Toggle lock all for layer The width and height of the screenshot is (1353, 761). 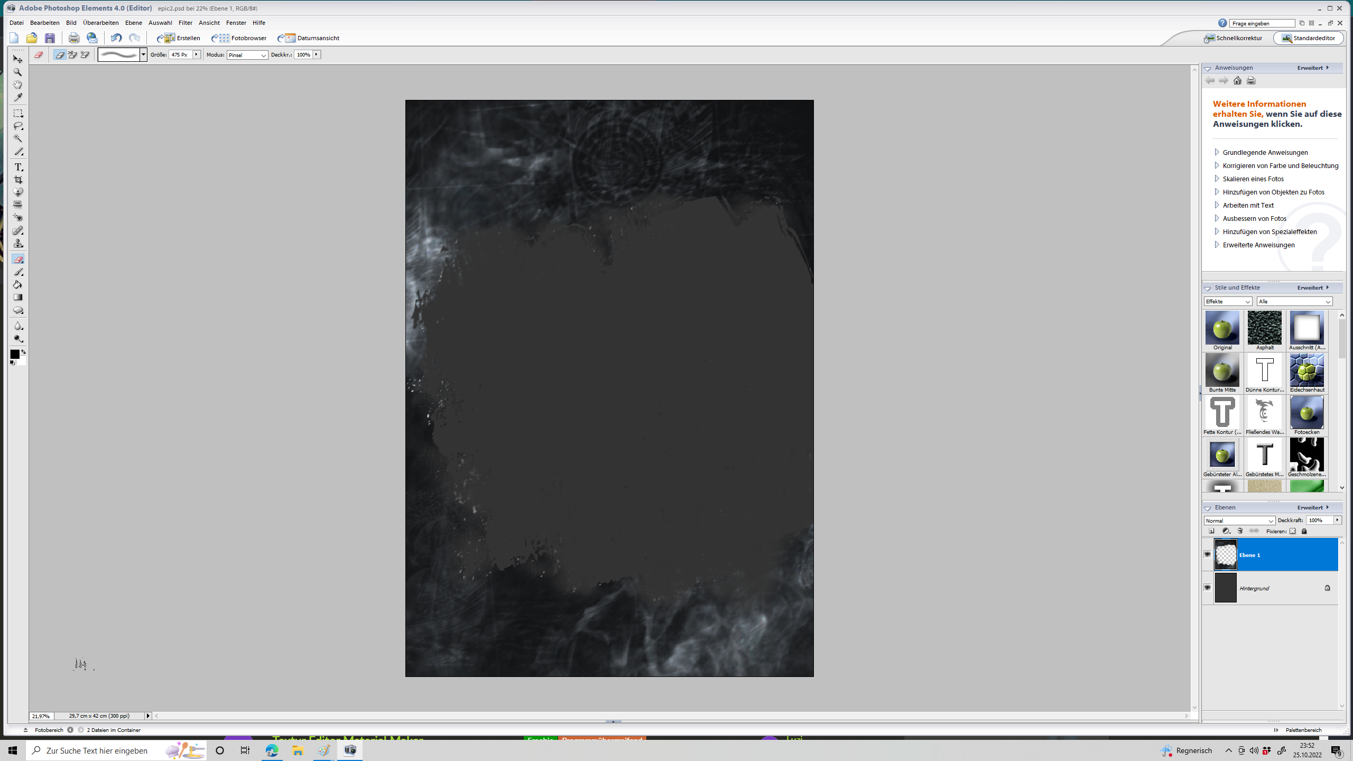pyautogui.click(x=1304, y=531)
